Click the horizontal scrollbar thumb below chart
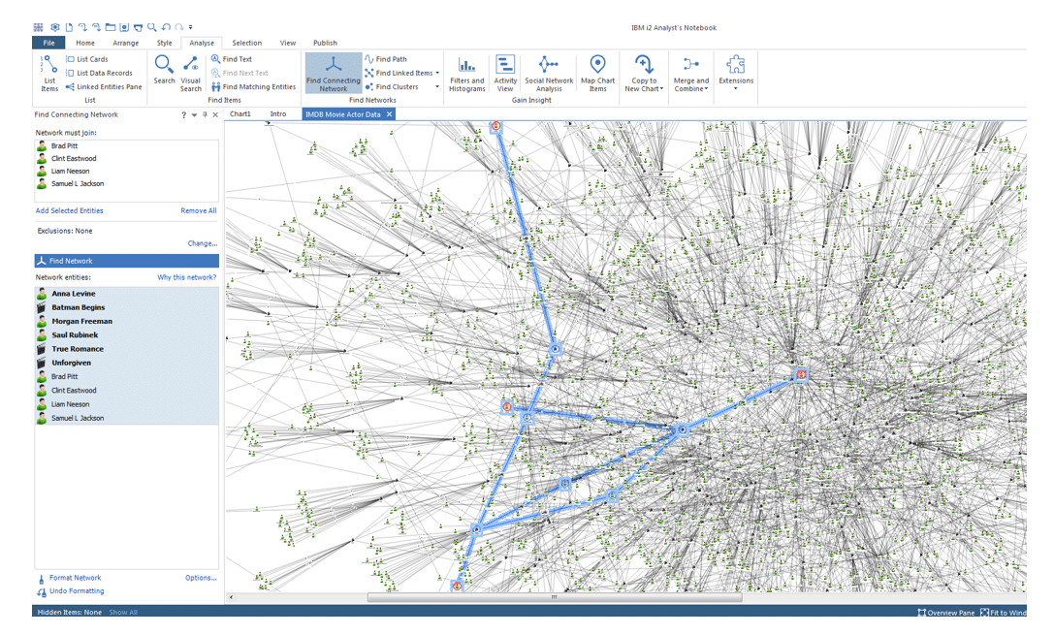1054x635 pixels. (x=555, y=596)
